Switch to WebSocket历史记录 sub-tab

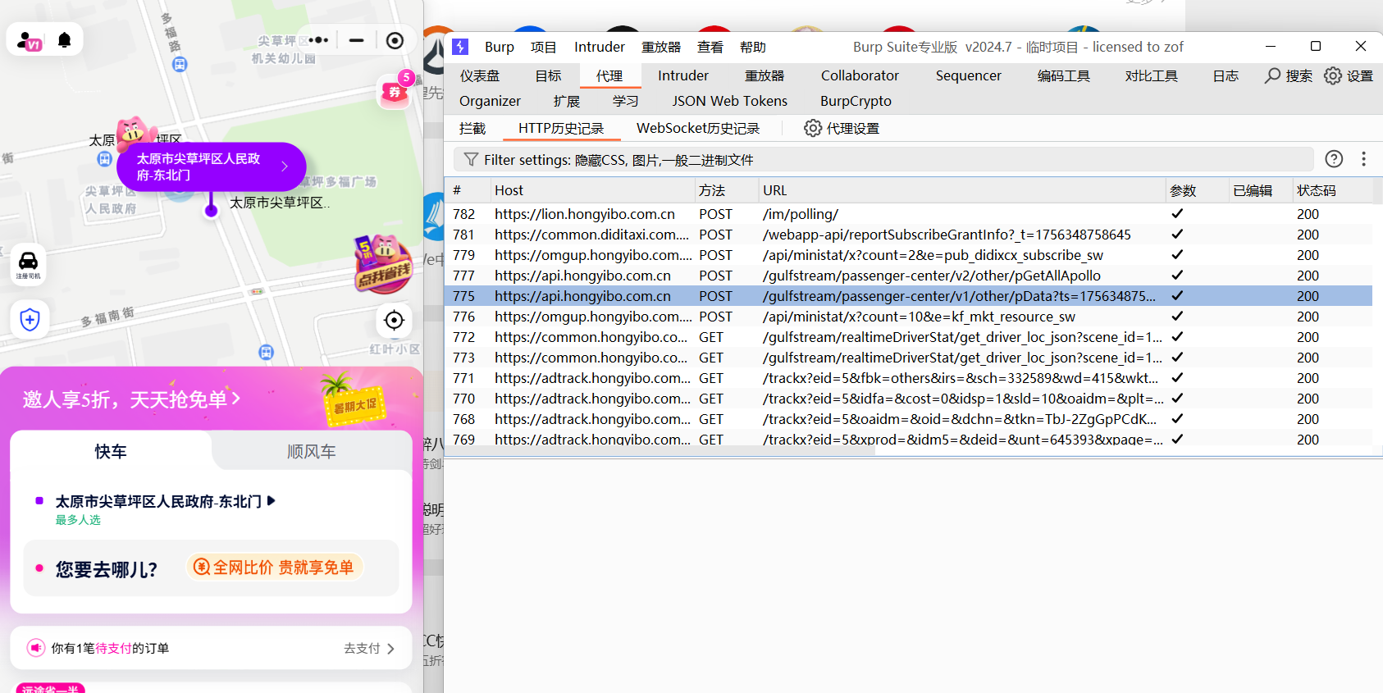[x=698, y=128]
